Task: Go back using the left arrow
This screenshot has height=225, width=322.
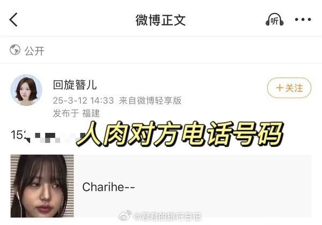Action: pos(13,20)
